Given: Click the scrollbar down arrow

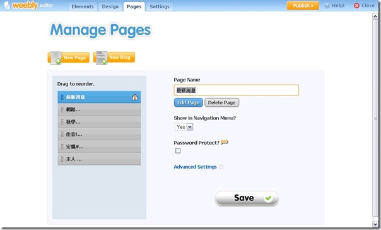Looking at the screenshot, I should pyautogui.click(x=375, y=224).
